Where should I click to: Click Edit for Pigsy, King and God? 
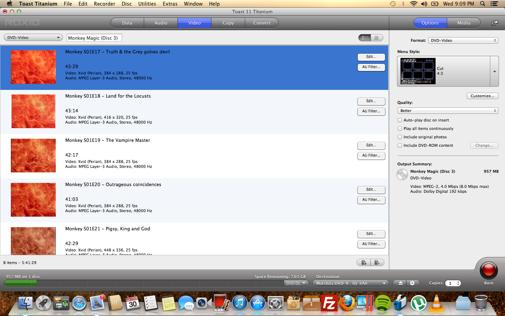click(x=371, y=234)
